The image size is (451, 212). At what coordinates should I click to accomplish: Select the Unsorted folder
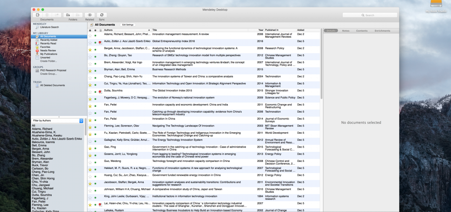pos(45,57)
